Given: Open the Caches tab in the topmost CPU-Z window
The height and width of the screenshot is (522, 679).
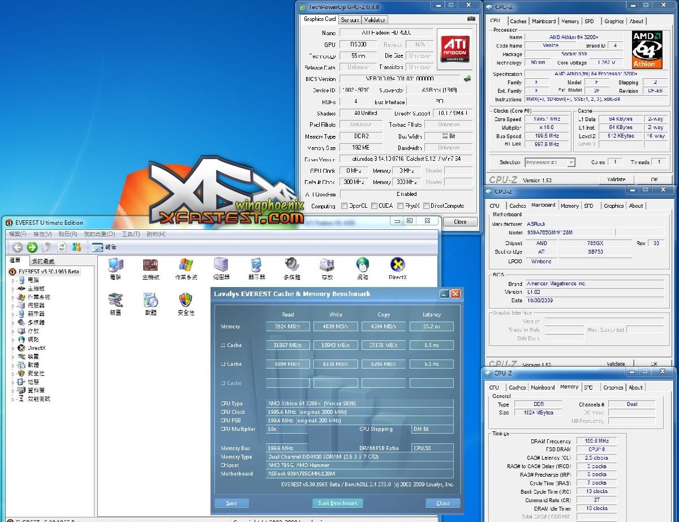Looking at the screenshot, I should pos(518,22).
